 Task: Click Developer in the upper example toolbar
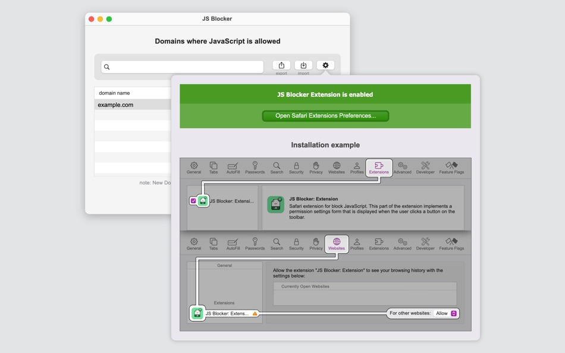425,168
